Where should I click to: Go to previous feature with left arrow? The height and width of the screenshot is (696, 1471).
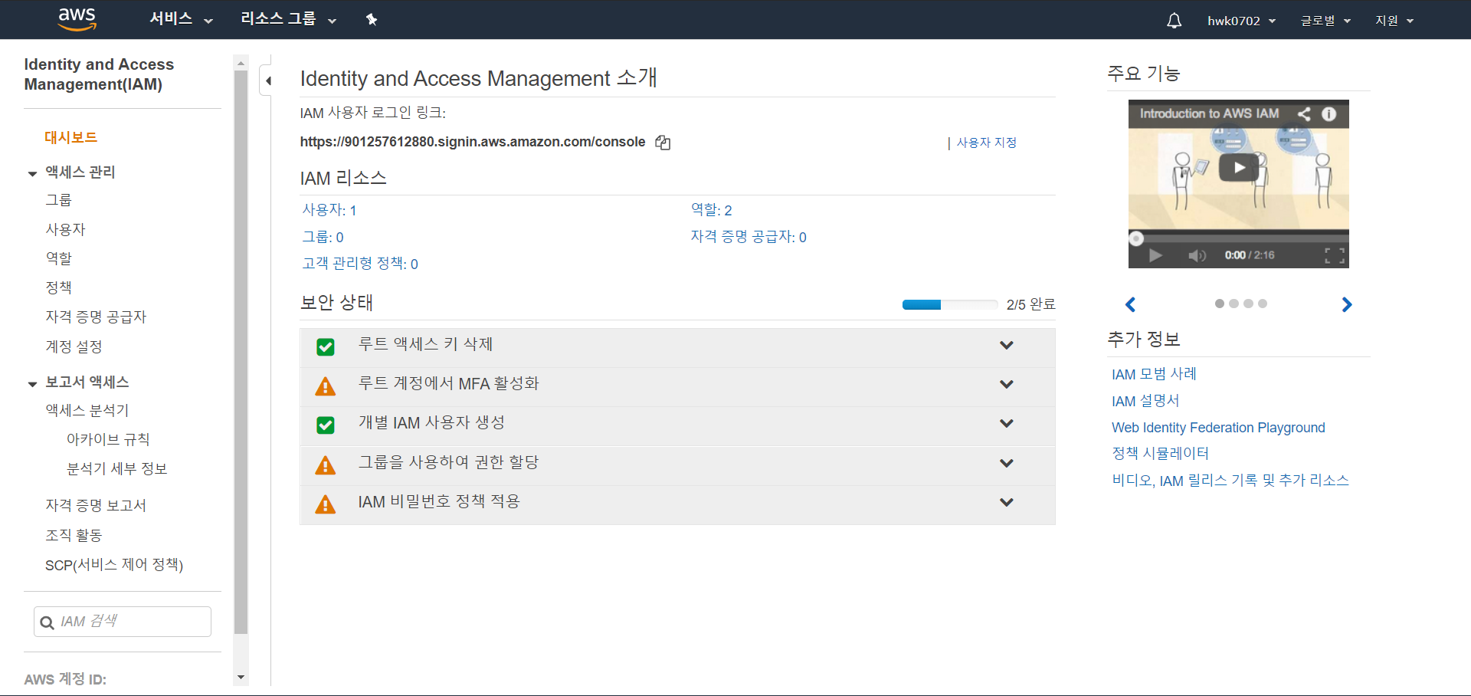[1130, 304]
